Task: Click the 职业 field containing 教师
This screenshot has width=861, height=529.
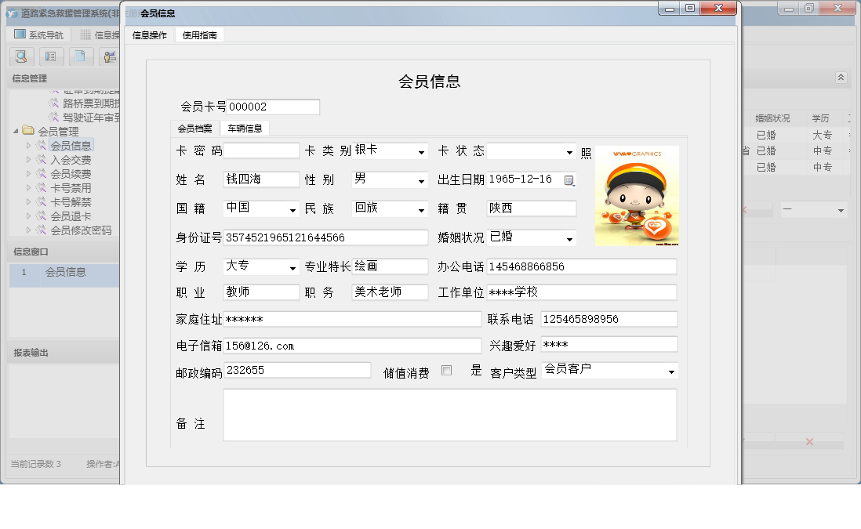Action: tap(261, 292)
